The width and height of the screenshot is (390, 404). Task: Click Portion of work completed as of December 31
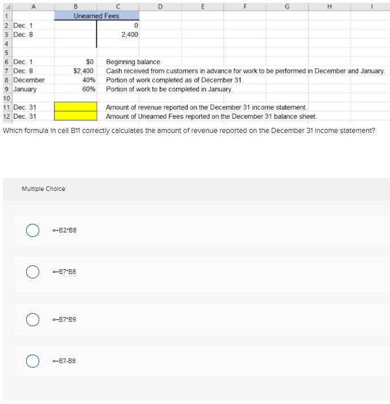tap(175, 80)
